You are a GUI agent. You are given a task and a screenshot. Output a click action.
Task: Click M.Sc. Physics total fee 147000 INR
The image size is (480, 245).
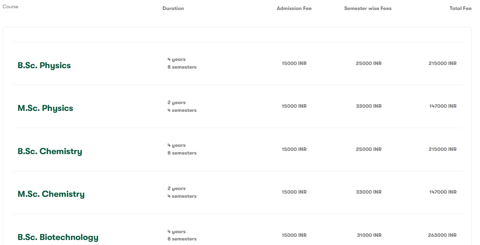point(443,106)
